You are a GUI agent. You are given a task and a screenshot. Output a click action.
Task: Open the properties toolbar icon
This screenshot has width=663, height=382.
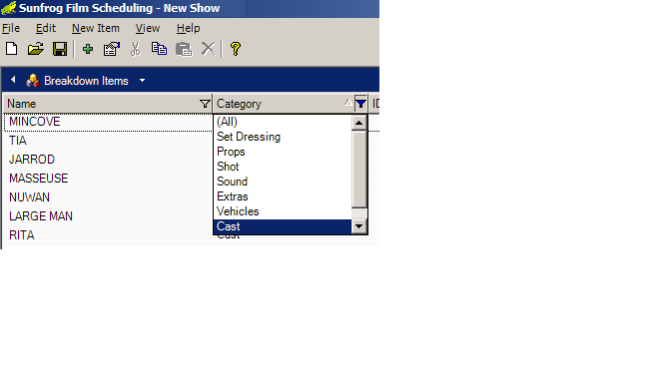[x=112, y=49]
